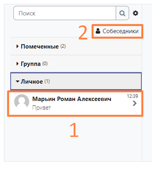152x172 pixels.
Task: Select the Личное heading label
Action: click(x=32, y=82)
